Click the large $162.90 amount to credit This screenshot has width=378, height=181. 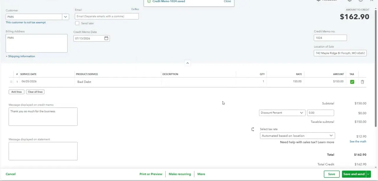click(x=354, y=17)
